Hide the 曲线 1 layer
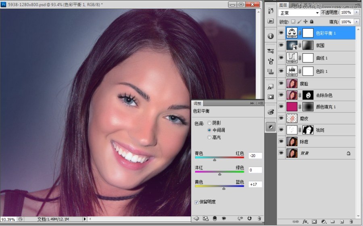 pos(281,57)
